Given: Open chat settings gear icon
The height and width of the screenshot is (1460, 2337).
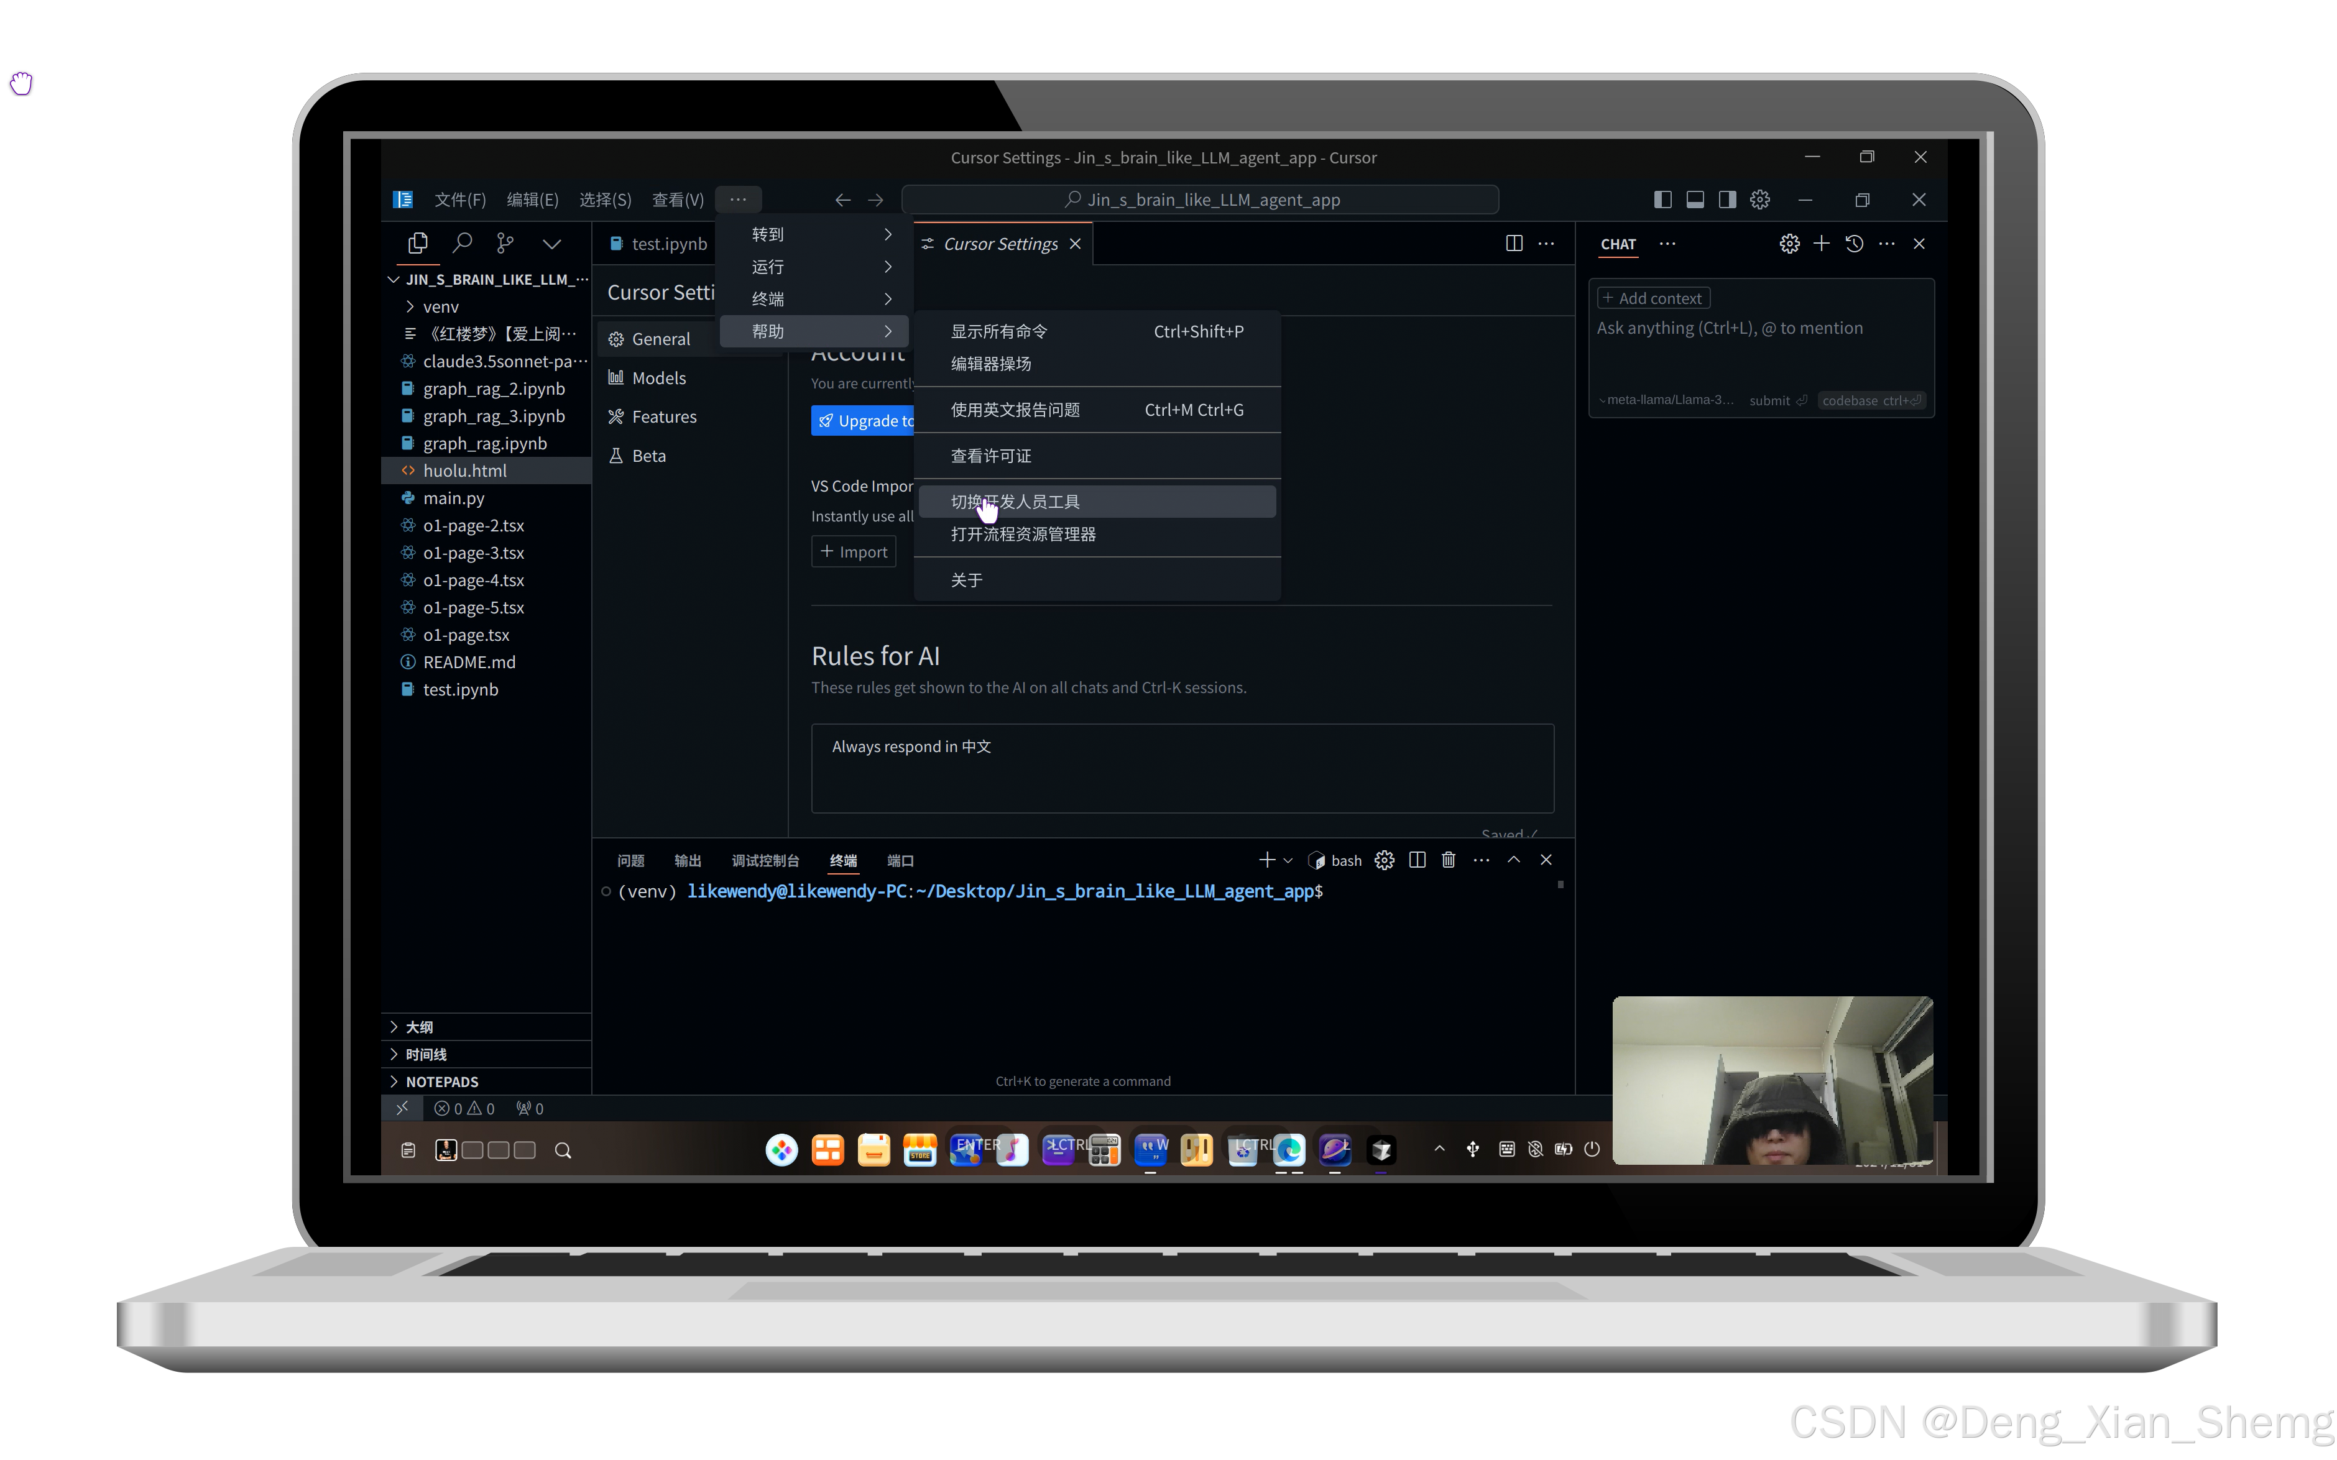Looking at the screenshot, I should (x=1789, y=244).
